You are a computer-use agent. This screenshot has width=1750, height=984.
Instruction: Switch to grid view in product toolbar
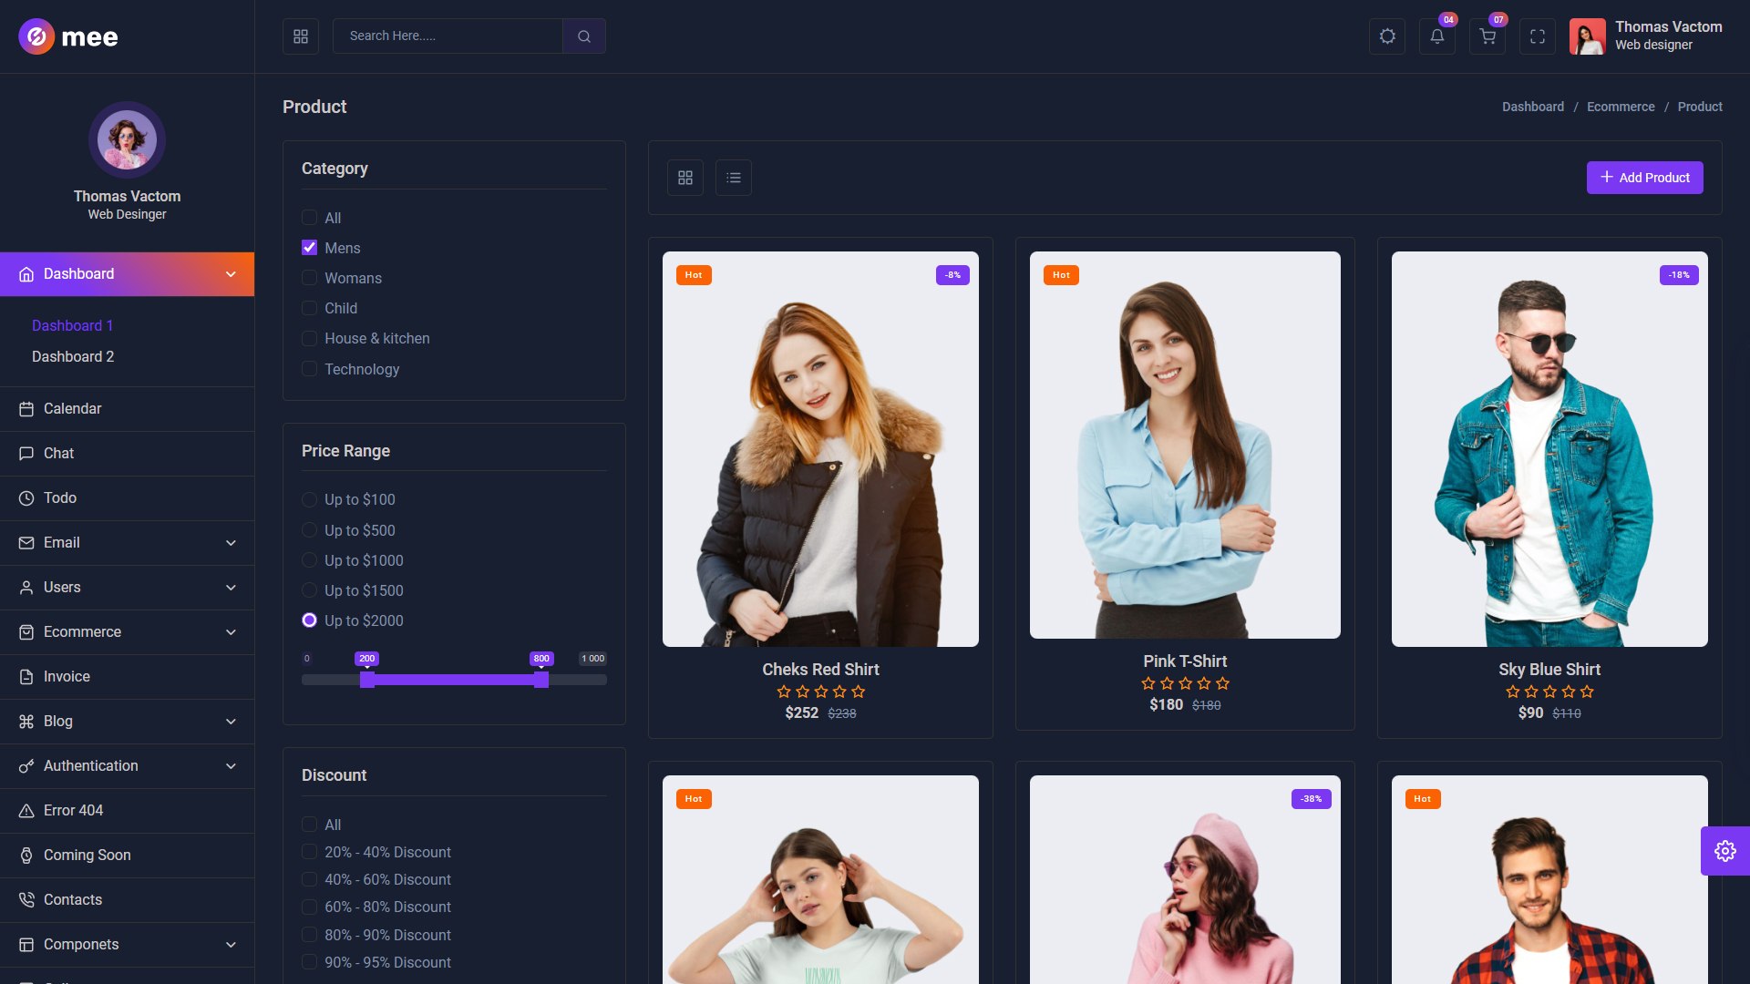685,178
